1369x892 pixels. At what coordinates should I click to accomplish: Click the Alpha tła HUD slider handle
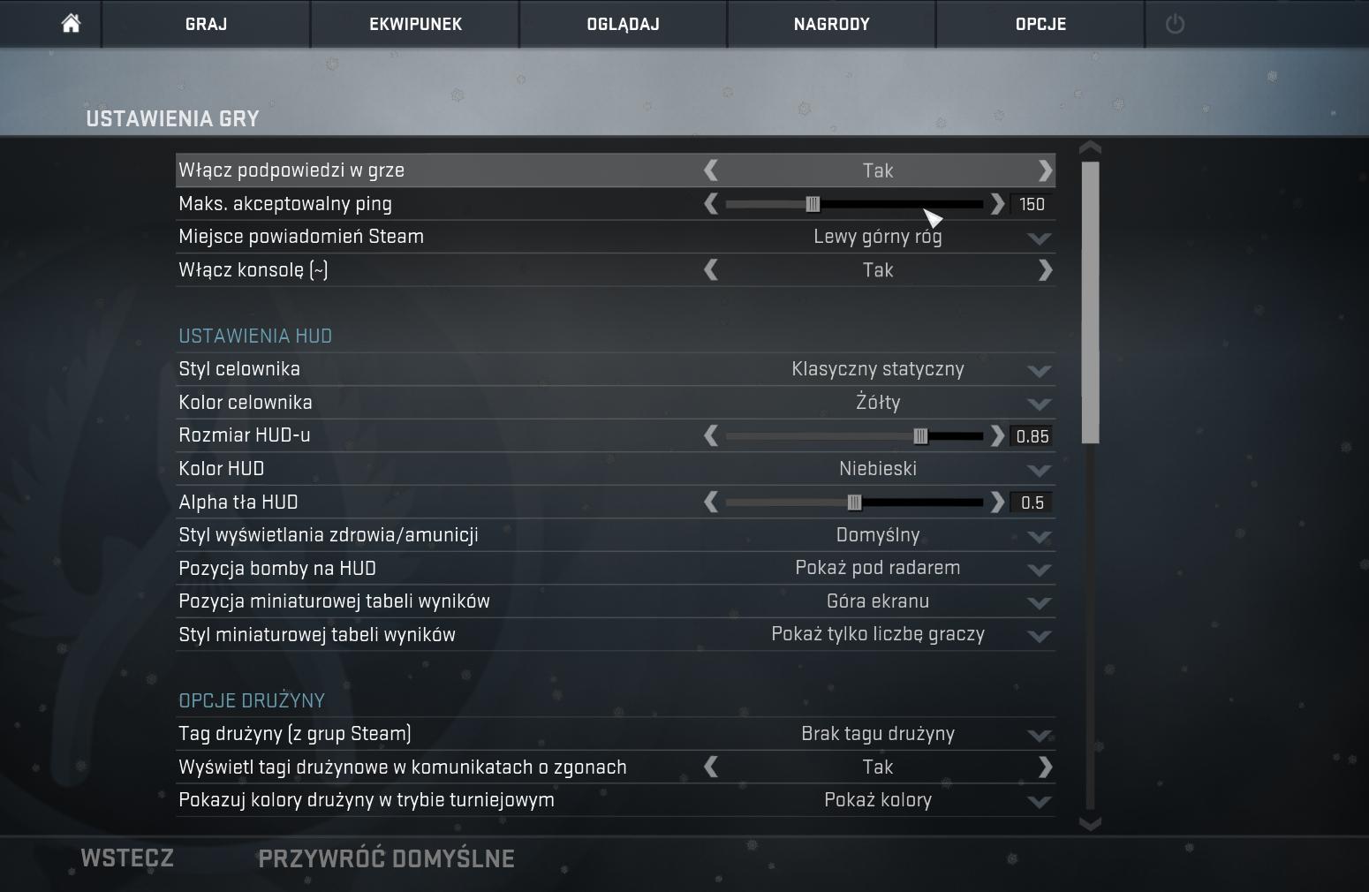click(854, 503)
